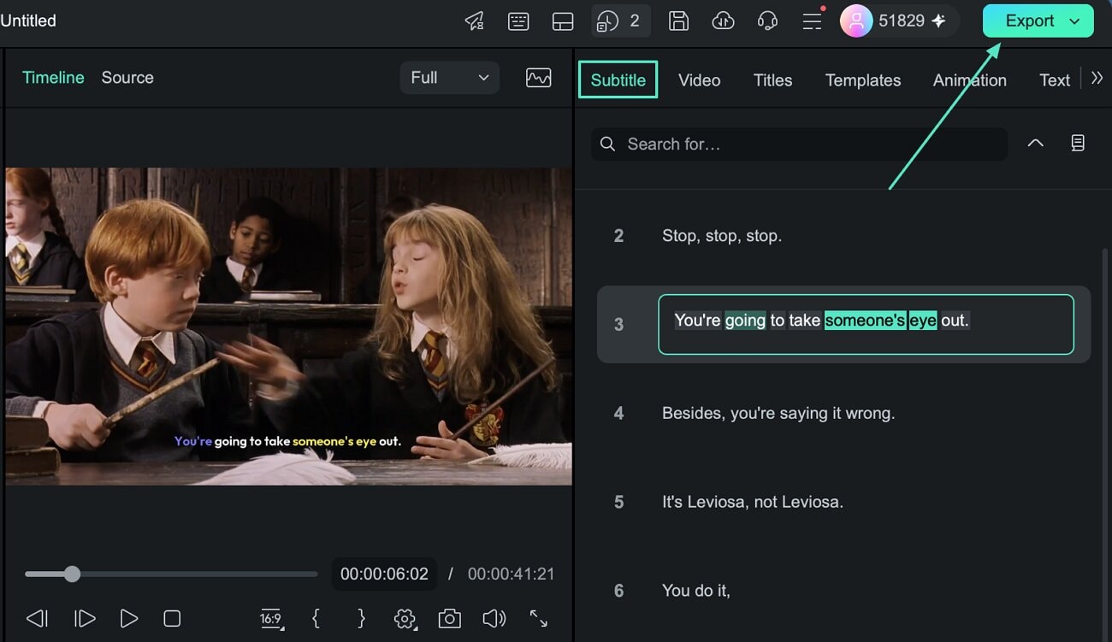Viewport: 1112px width, 642px height.
Task: Click the subtitle 3 text edit box
Action: (x=866, y=324)
